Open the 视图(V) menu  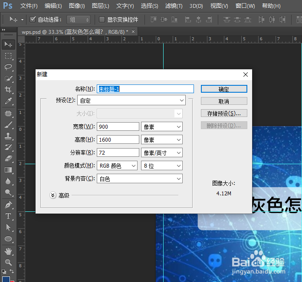219,6
